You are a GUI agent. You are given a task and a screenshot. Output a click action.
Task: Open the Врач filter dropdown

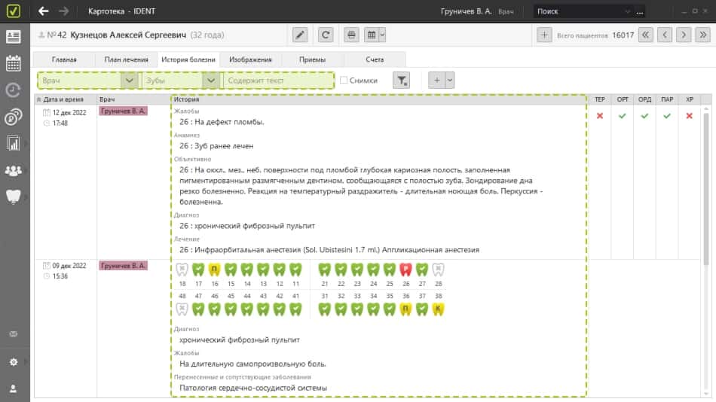130,80
